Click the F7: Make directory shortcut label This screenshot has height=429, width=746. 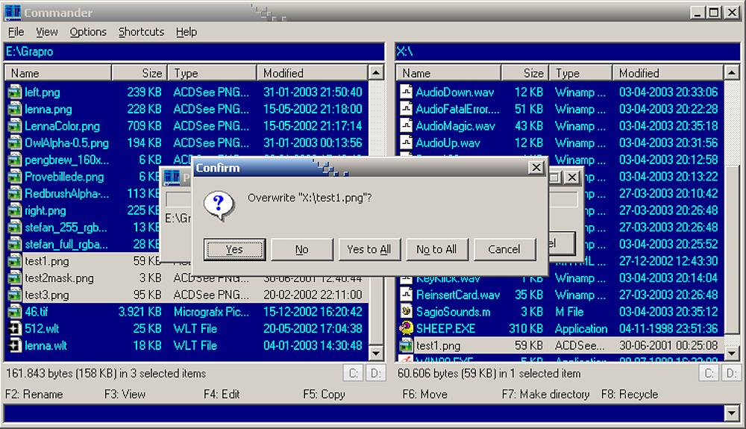pos(546,394)
